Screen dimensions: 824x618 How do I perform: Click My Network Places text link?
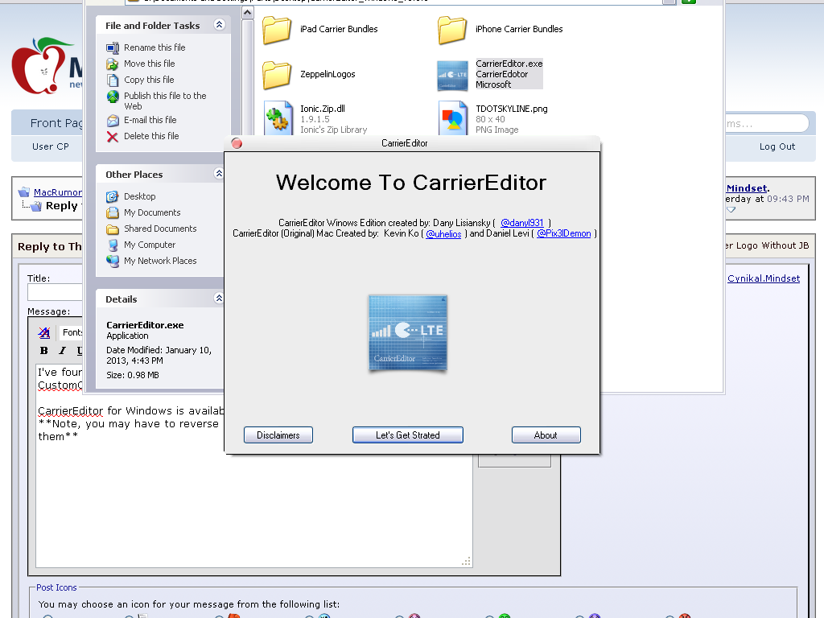pos(160,261)
